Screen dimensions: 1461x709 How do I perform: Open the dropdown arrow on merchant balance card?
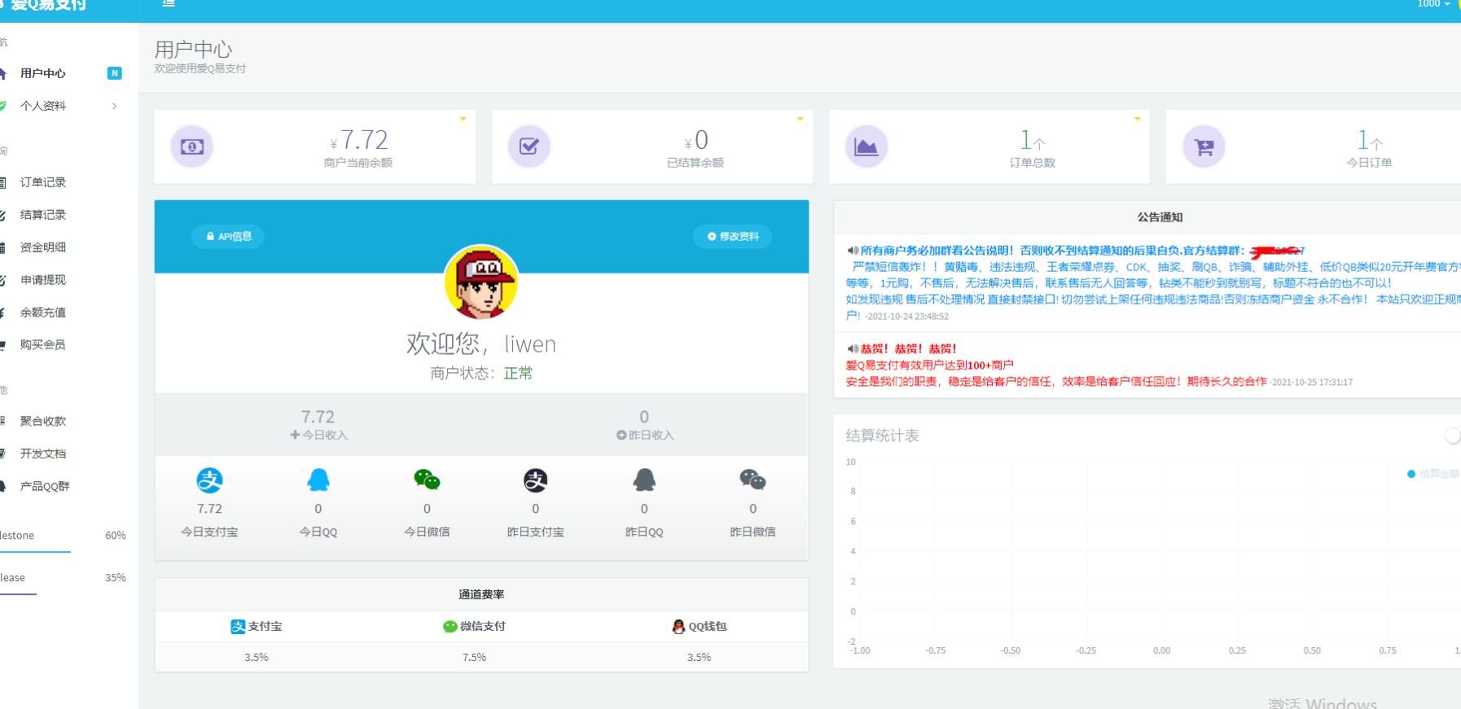click(463, 119)
